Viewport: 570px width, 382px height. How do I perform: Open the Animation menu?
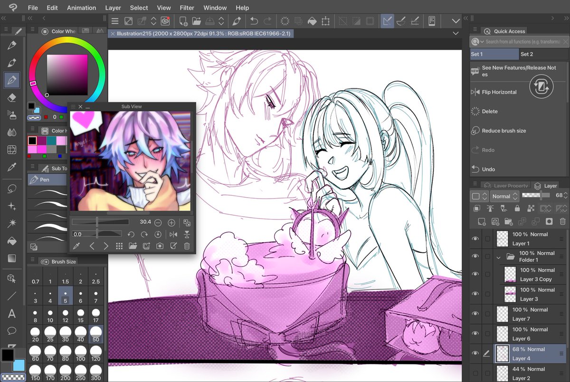(x=81, y=8)
